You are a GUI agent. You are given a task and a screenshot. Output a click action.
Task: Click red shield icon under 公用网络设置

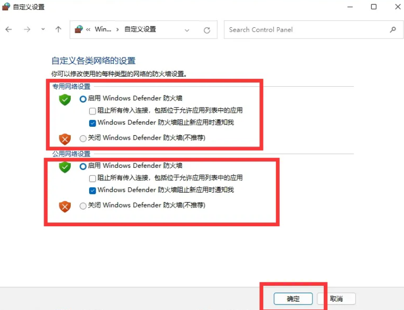[65, 207]
